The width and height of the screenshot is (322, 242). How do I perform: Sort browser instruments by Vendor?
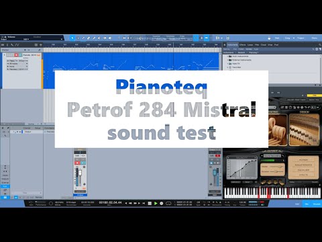pos(249,49)
